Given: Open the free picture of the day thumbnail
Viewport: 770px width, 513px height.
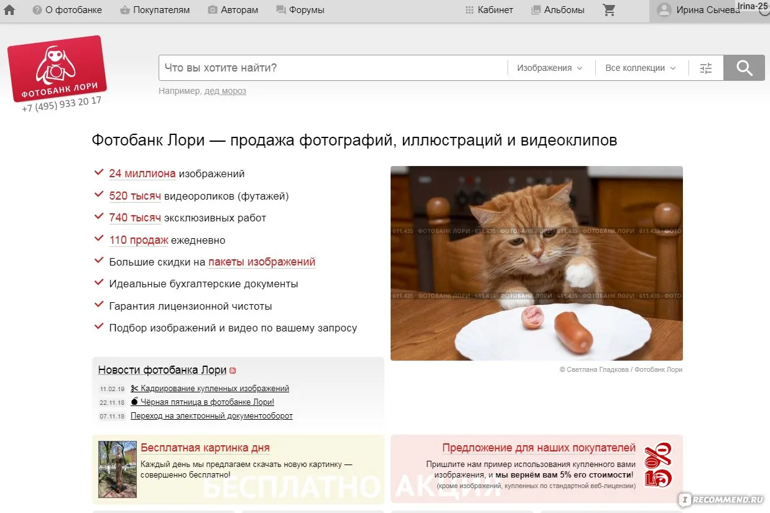Looking at the screenshot, I should point(118,469).
